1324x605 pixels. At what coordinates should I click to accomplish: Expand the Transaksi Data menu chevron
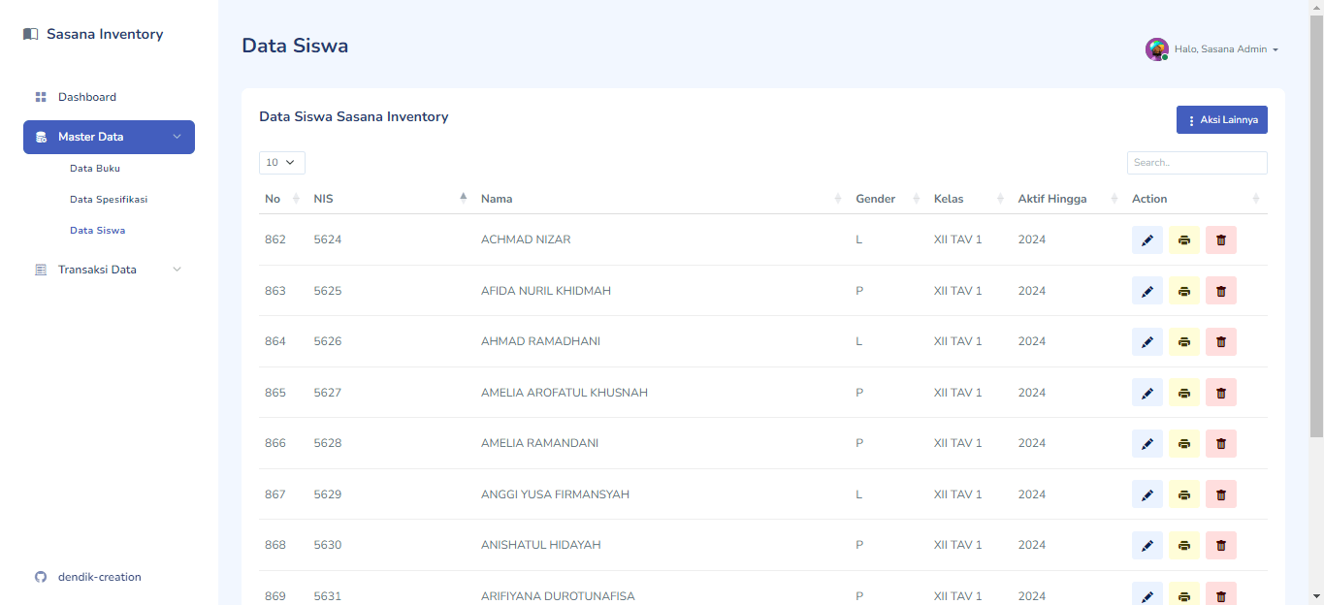(177, 270)
